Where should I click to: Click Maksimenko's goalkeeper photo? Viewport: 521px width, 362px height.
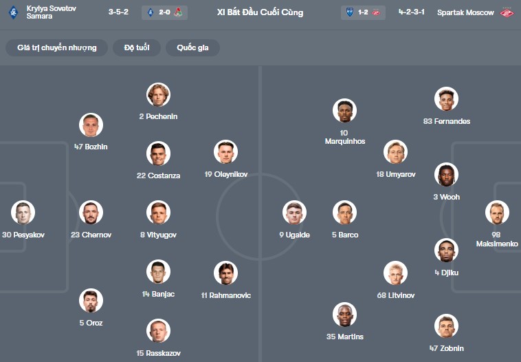[497, 213]
